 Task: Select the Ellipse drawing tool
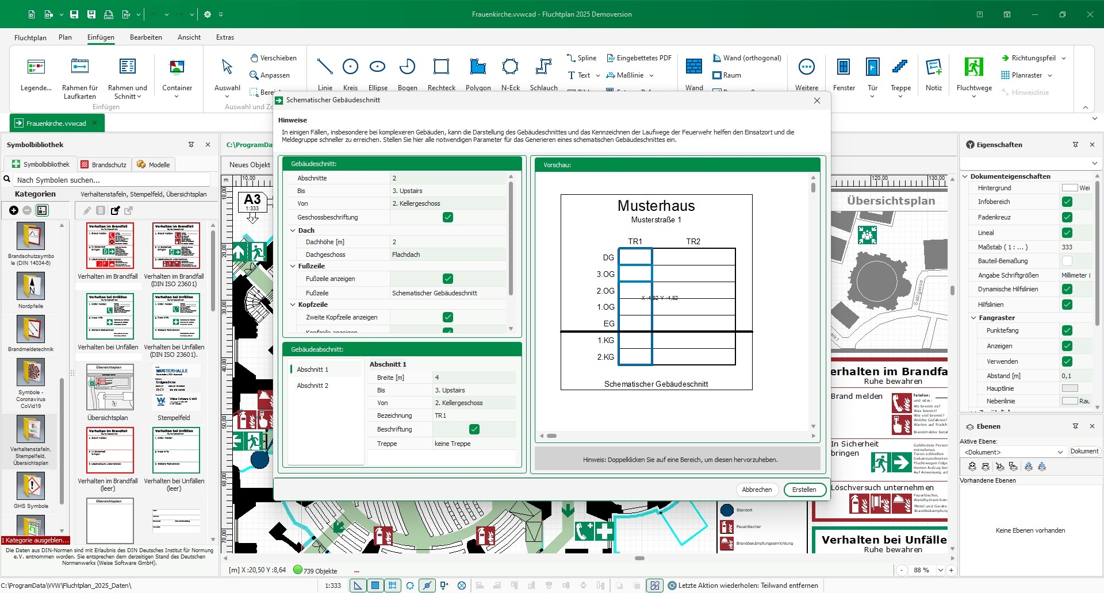coord(377,68)
